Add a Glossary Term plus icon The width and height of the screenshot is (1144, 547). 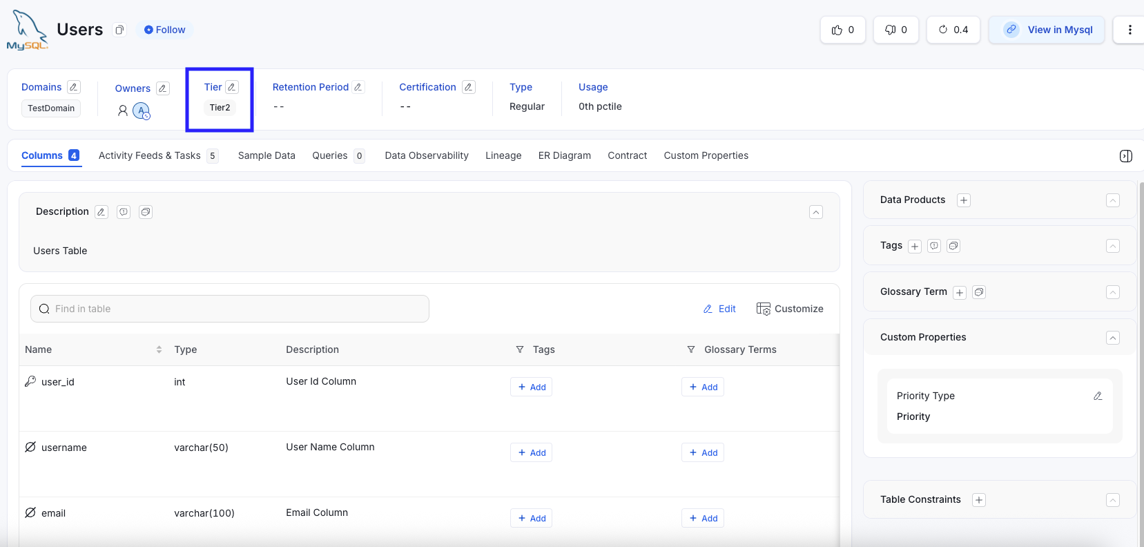(x=960, y=293)
